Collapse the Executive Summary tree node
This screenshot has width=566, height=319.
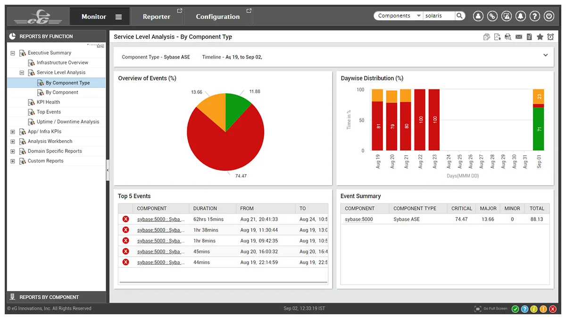(x=13, y=53)
